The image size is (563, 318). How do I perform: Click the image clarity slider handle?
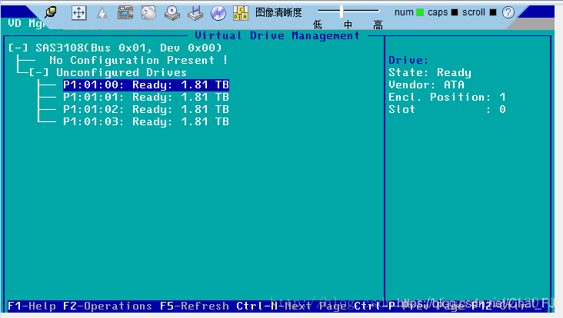tap(341, 12)
